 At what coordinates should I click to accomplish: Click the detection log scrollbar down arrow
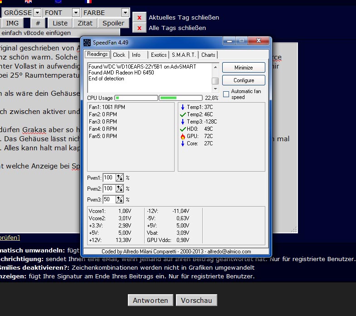coord(215,89)
